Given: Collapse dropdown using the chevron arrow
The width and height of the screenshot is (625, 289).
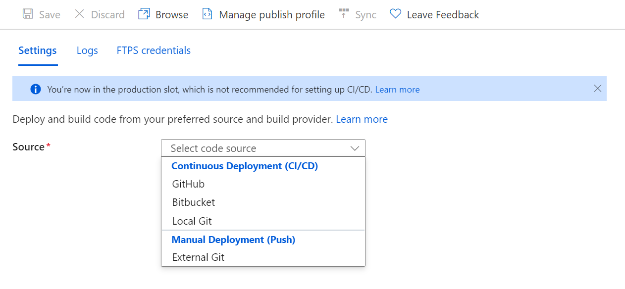Looking at the screenshot, I should (x=355, y=148).
